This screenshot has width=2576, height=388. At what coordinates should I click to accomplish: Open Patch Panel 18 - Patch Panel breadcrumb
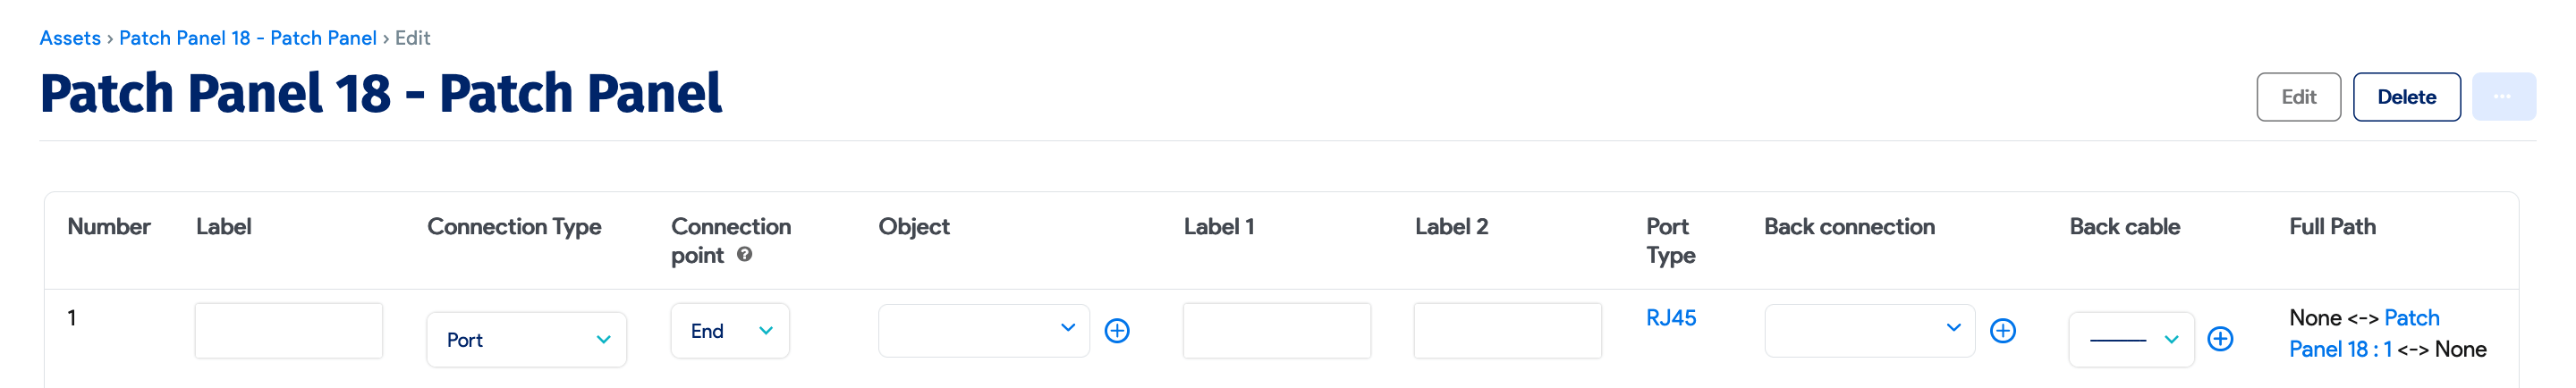247,38
